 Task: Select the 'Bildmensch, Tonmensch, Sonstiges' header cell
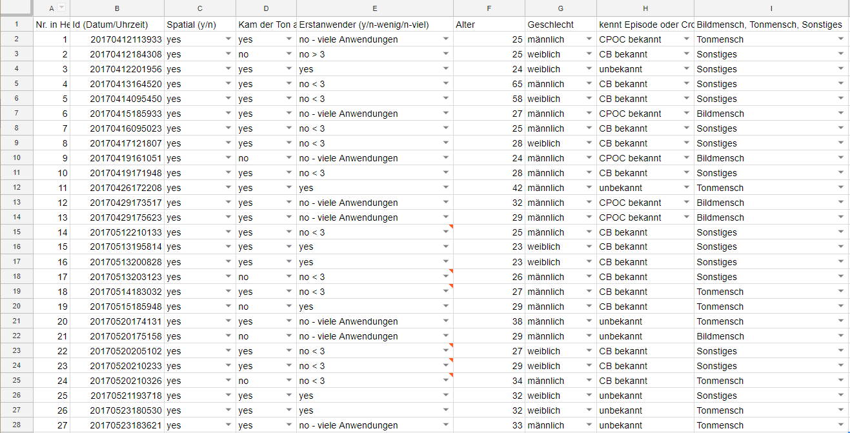click(771, 25)
